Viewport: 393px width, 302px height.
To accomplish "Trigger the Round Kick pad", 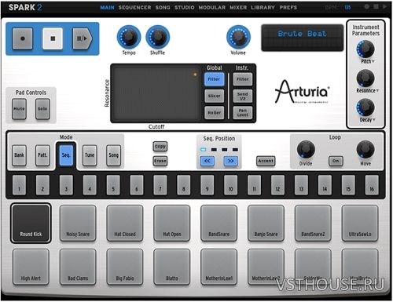I will [31, 223].
